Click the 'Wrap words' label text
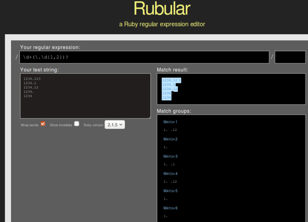The image size is (308, 222). coord(30,125)
